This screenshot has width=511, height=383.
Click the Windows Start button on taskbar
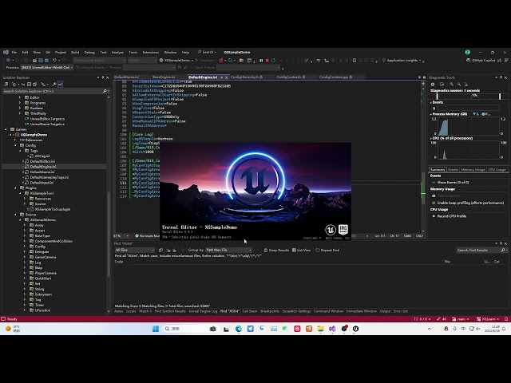(156, 329)
